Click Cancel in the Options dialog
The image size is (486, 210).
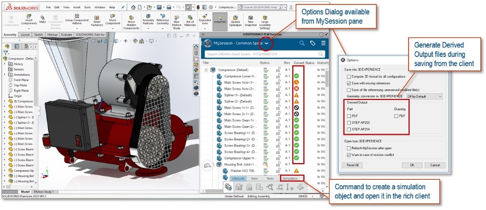click(x=435, y=165)
